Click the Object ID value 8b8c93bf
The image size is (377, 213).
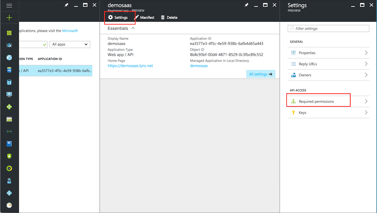pyautogui.click(x=227, y=55)
